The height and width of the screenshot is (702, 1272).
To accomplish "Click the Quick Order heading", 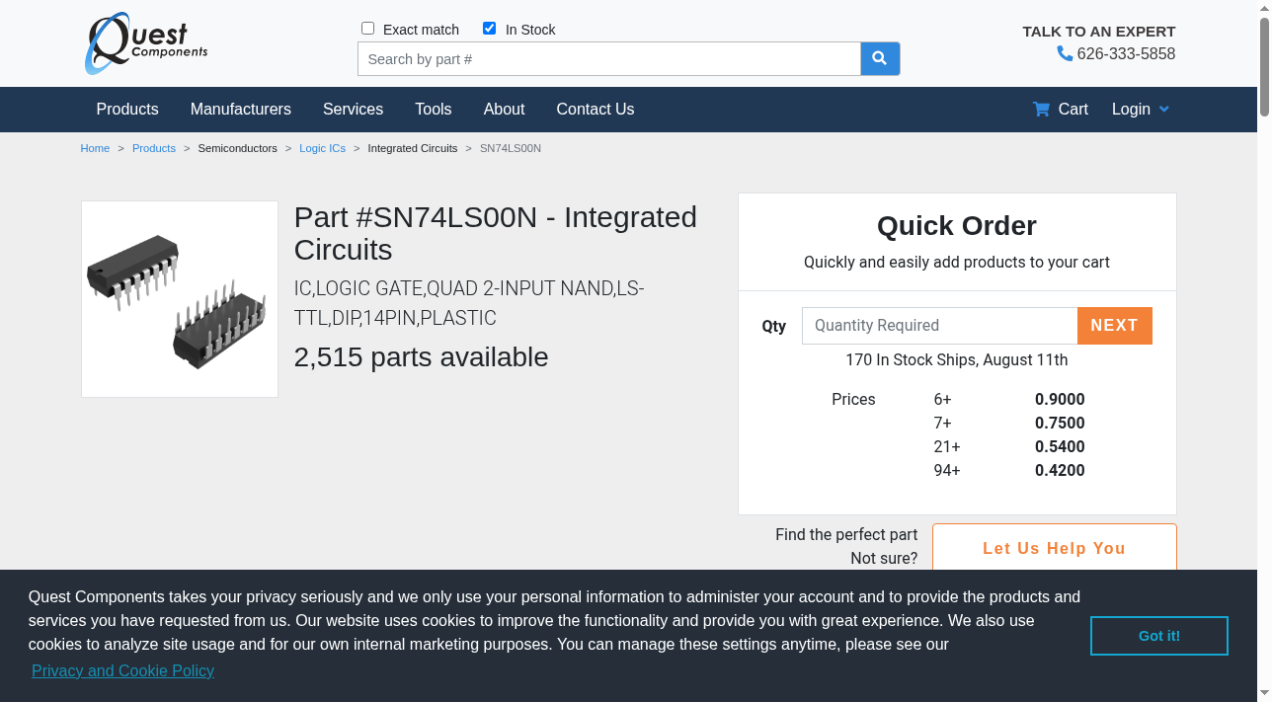I will click(957, 226).
